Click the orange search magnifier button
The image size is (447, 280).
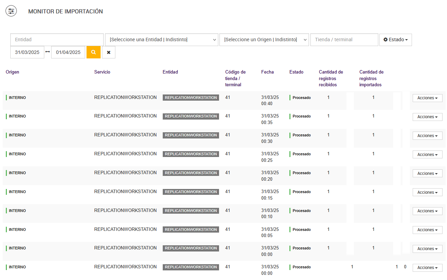point(93,52)
